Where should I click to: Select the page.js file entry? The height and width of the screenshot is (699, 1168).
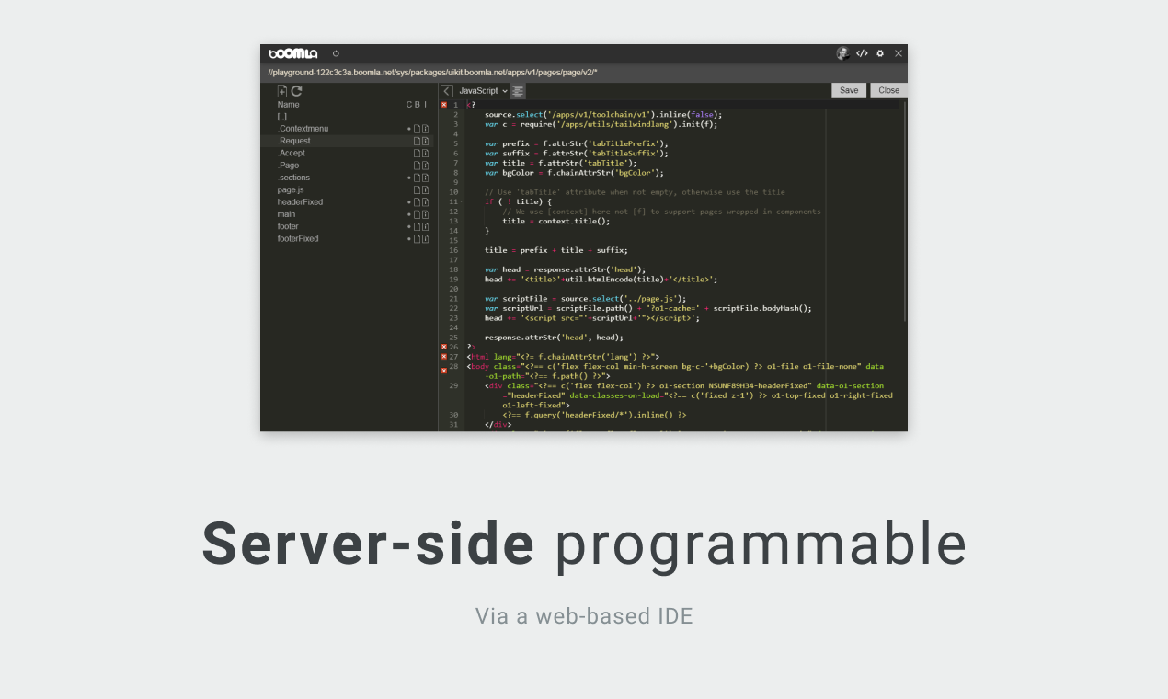(x=291, y=189)
